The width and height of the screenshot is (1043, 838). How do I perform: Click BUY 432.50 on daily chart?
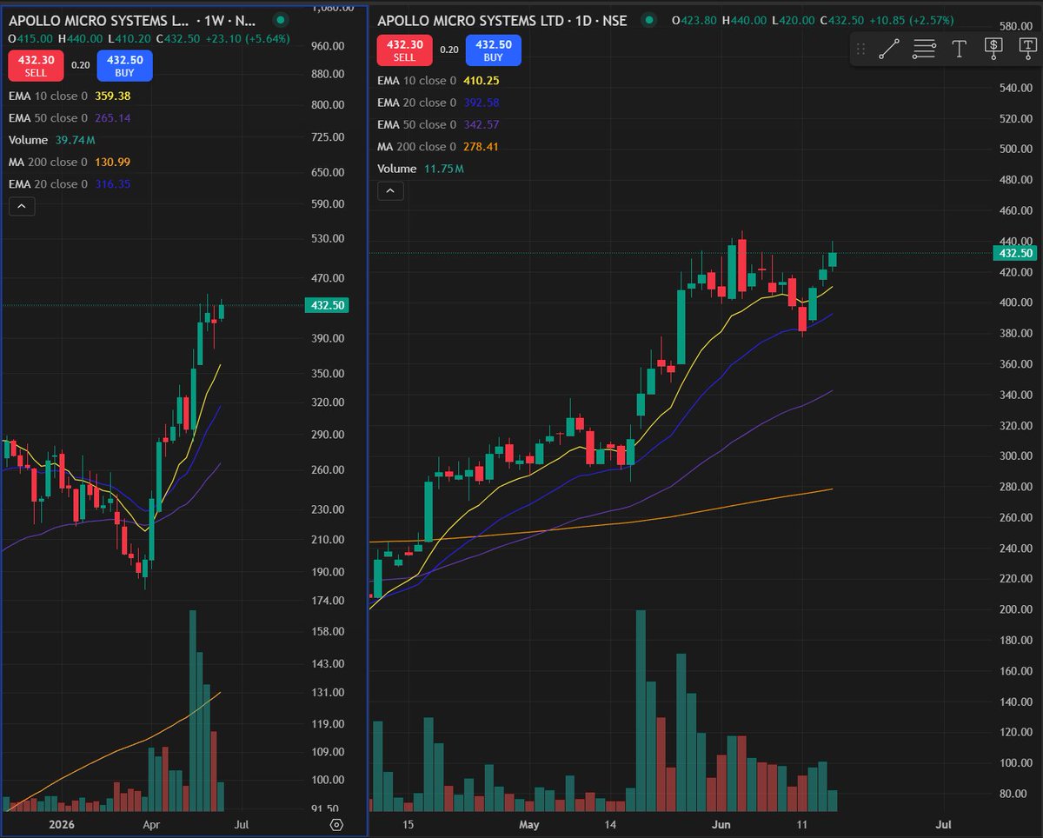[x=494, y=50]
